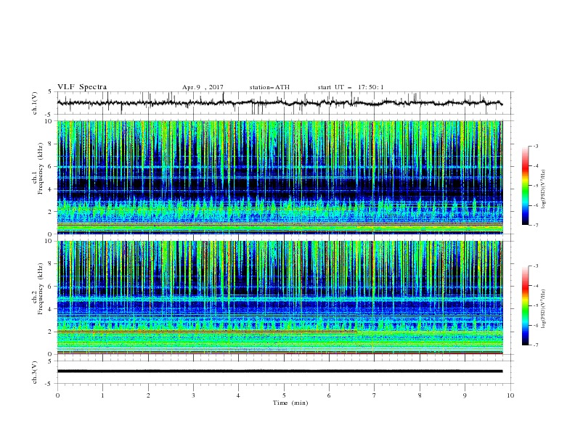Viewport: 575px width, 444px height.
Task: Select the date label "Apr. 9, 2017"
Action: (x=203, y=87)
